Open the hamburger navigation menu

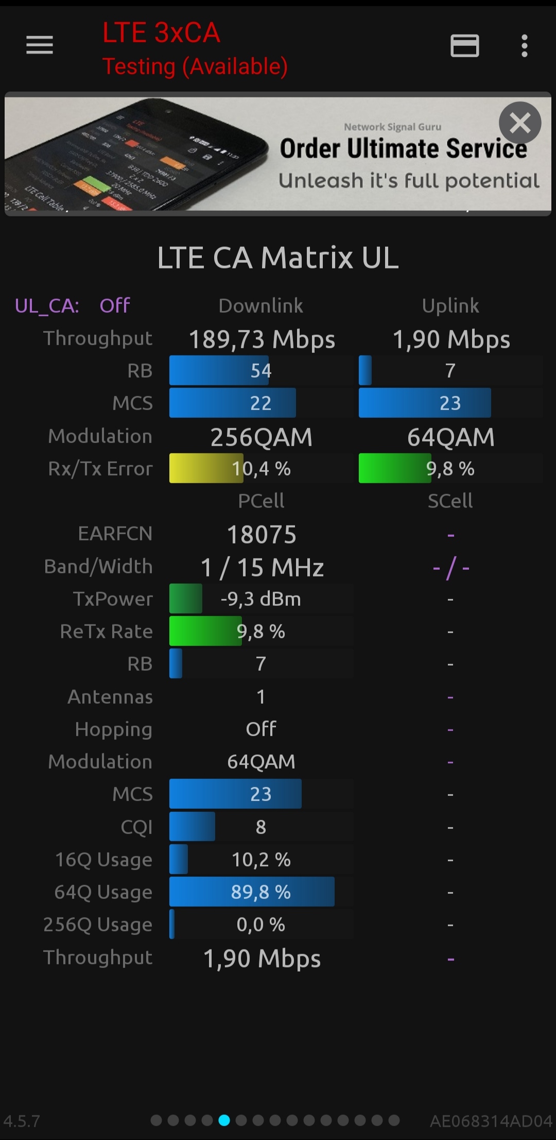pos(40,45)
